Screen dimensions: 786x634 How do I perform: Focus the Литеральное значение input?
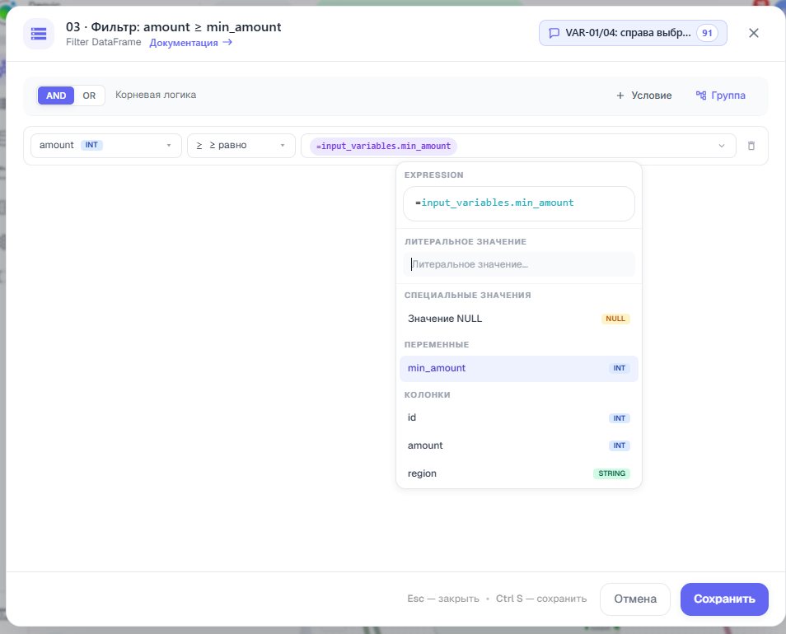519,264
